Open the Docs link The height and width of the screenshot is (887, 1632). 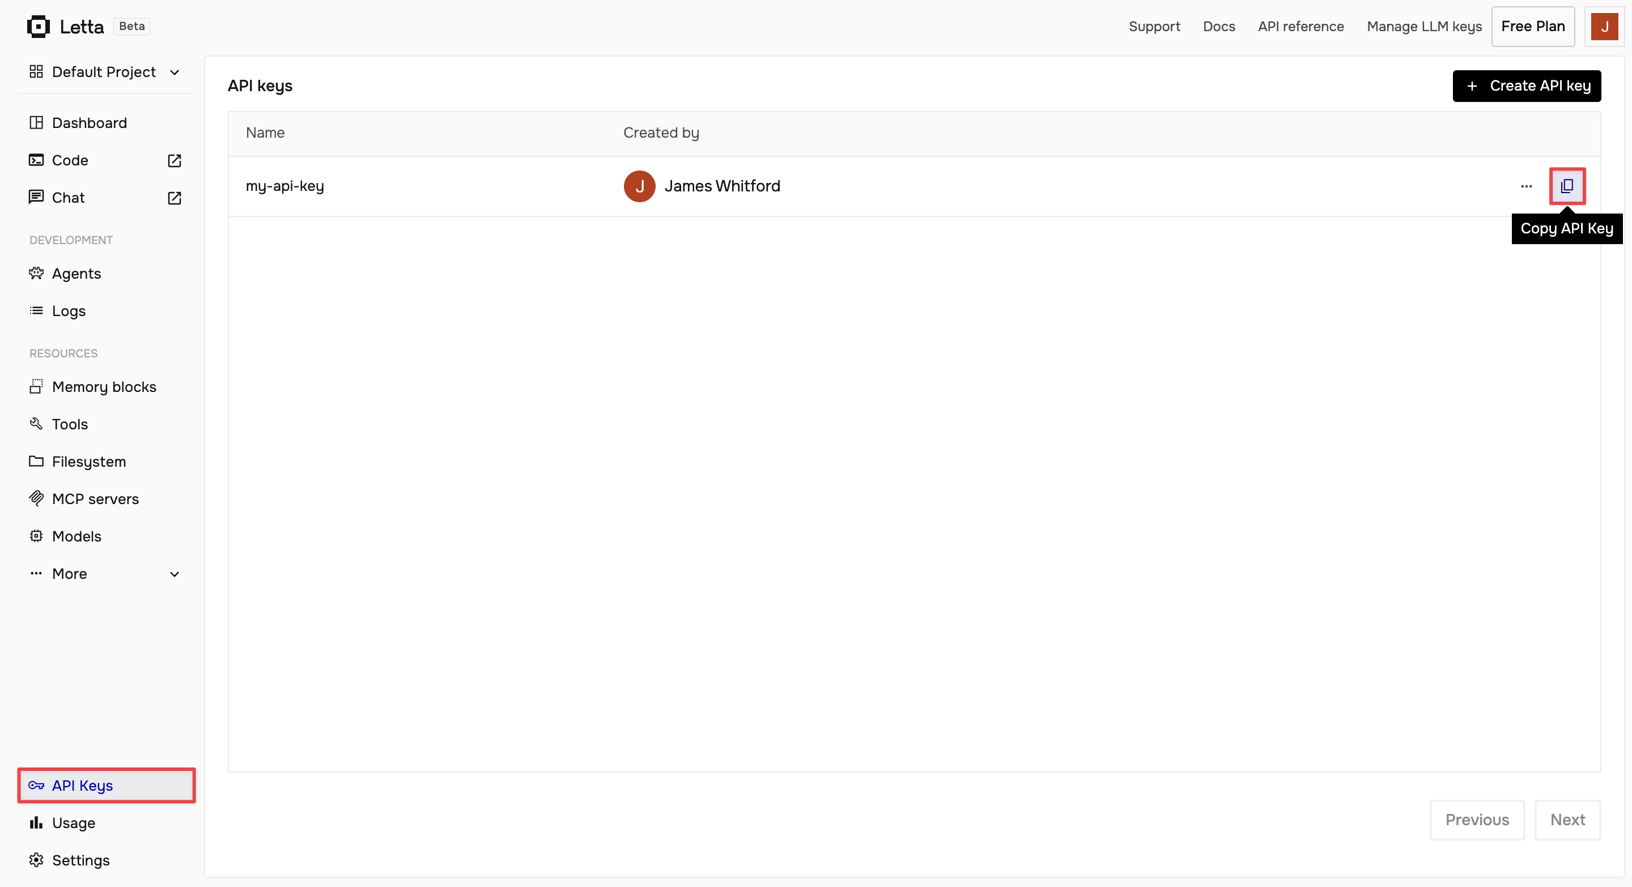1218,27
